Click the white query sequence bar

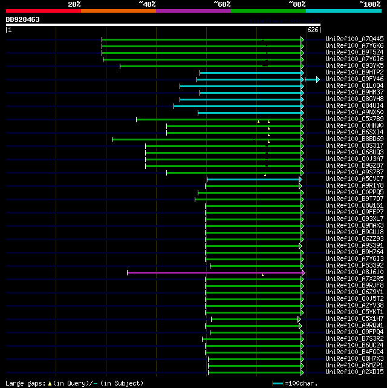163,25
